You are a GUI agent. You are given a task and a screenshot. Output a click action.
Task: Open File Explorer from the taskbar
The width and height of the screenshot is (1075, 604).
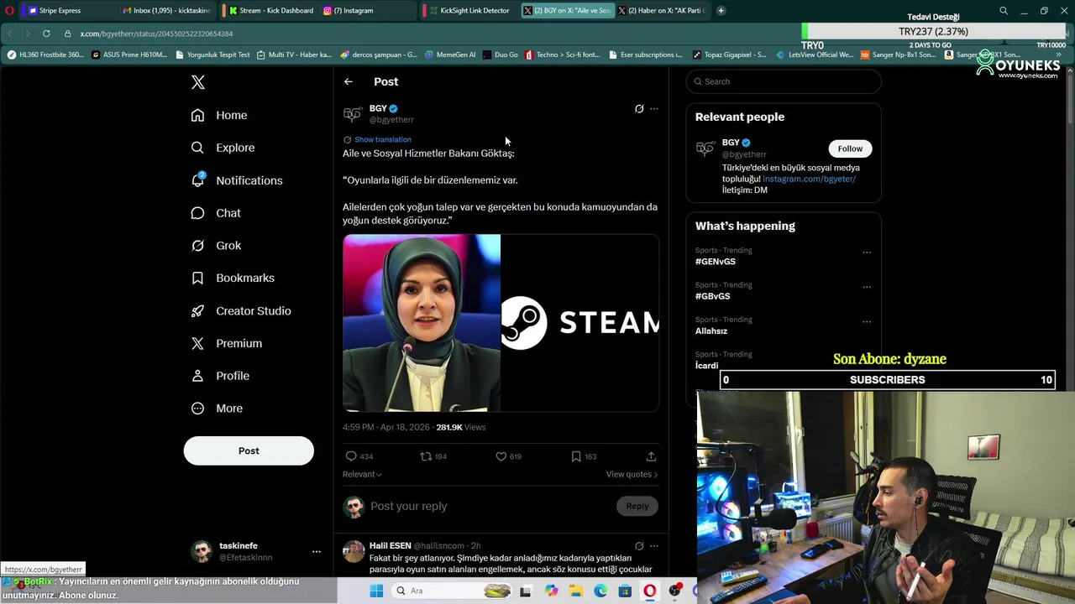(x=576, y=591)
